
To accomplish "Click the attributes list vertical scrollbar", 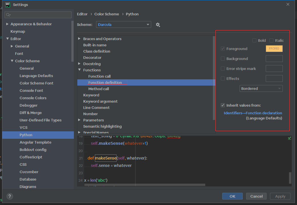I will [214, 78].
